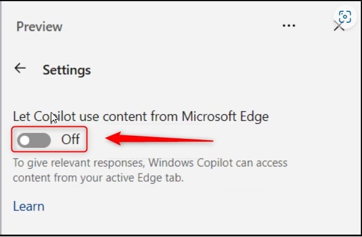Click the words 'Microsoft Edge' in the heading
362x237 pixels.
tap(225, 116)
